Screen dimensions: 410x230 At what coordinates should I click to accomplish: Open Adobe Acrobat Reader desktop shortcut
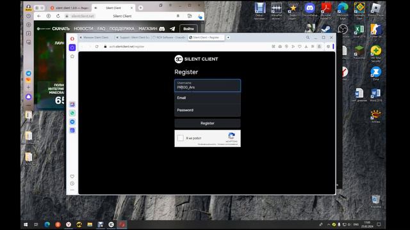326,11
